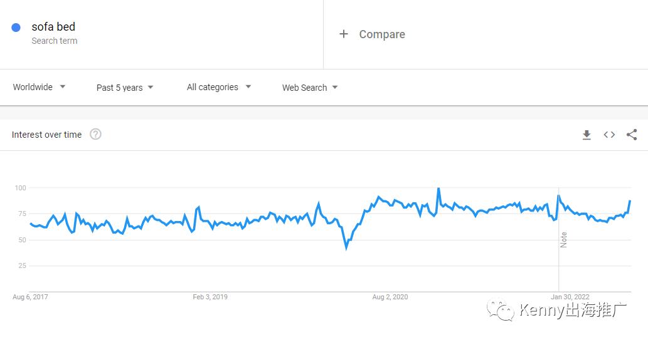Share the Interest over time chart
Screen dimensions: 648x340
[x=632, y=135]
